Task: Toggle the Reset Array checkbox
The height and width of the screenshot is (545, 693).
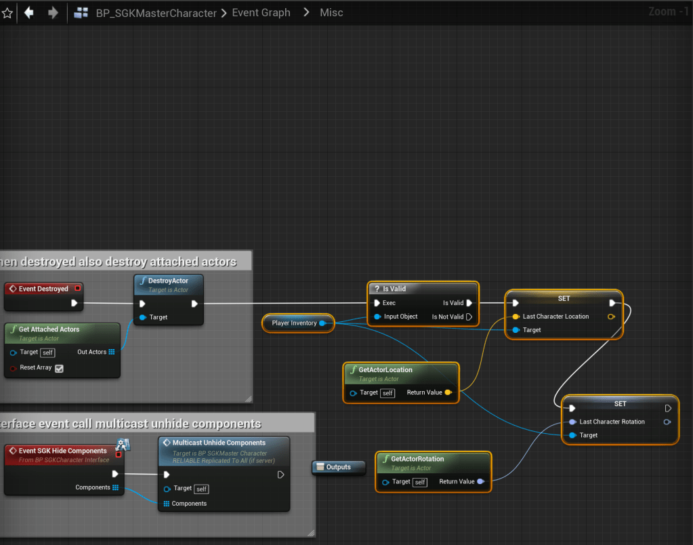Action: coord(59,368)
